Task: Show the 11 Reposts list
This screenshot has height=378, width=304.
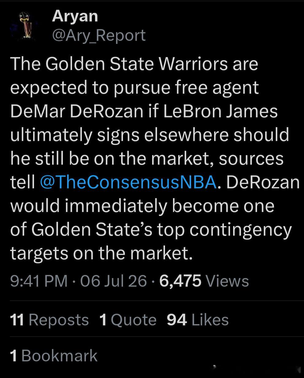Action: click(x=49, y=320)
